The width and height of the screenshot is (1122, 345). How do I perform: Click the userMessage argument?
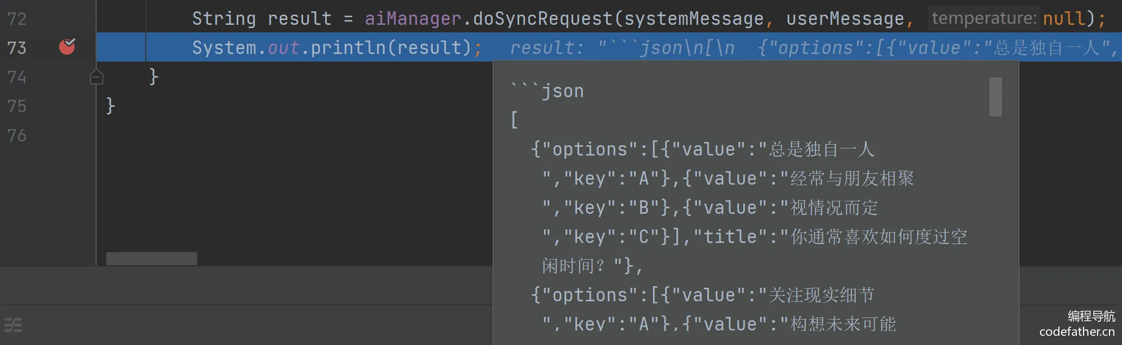[845, 19]
